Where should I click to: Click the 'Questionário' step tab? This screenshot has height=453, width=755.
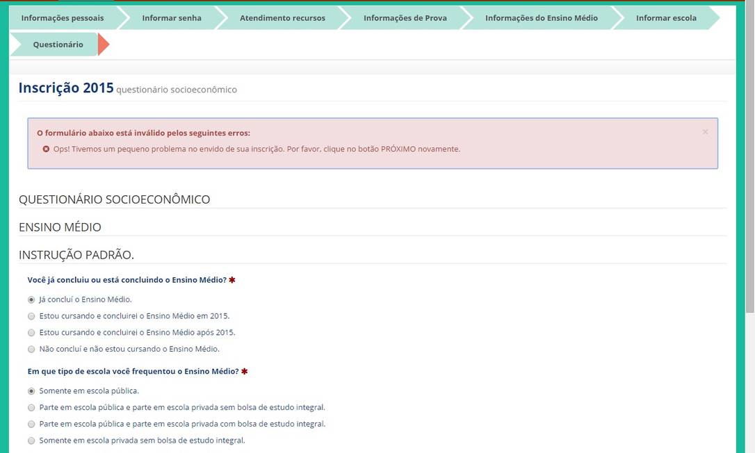58,44
